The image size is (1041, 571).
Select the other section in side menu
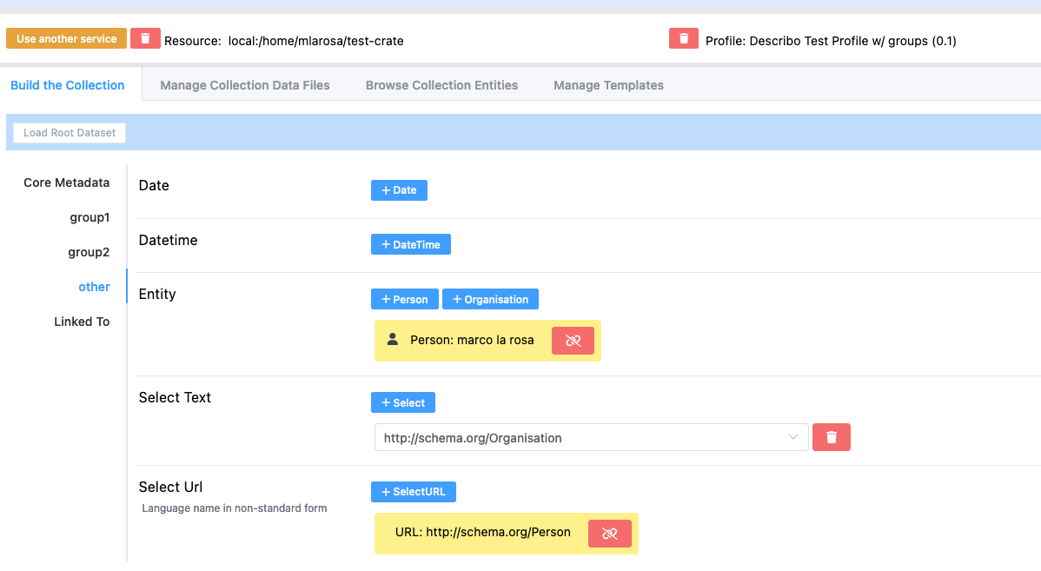(x=94, y=287)
